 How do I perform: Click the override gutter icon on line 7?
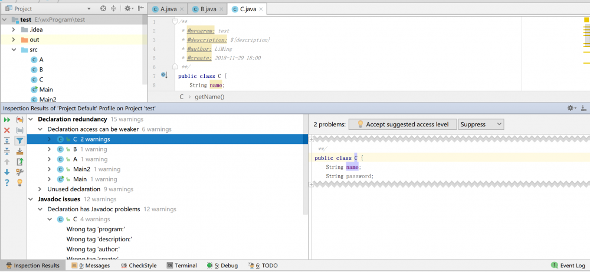click(x=164, y=76)
